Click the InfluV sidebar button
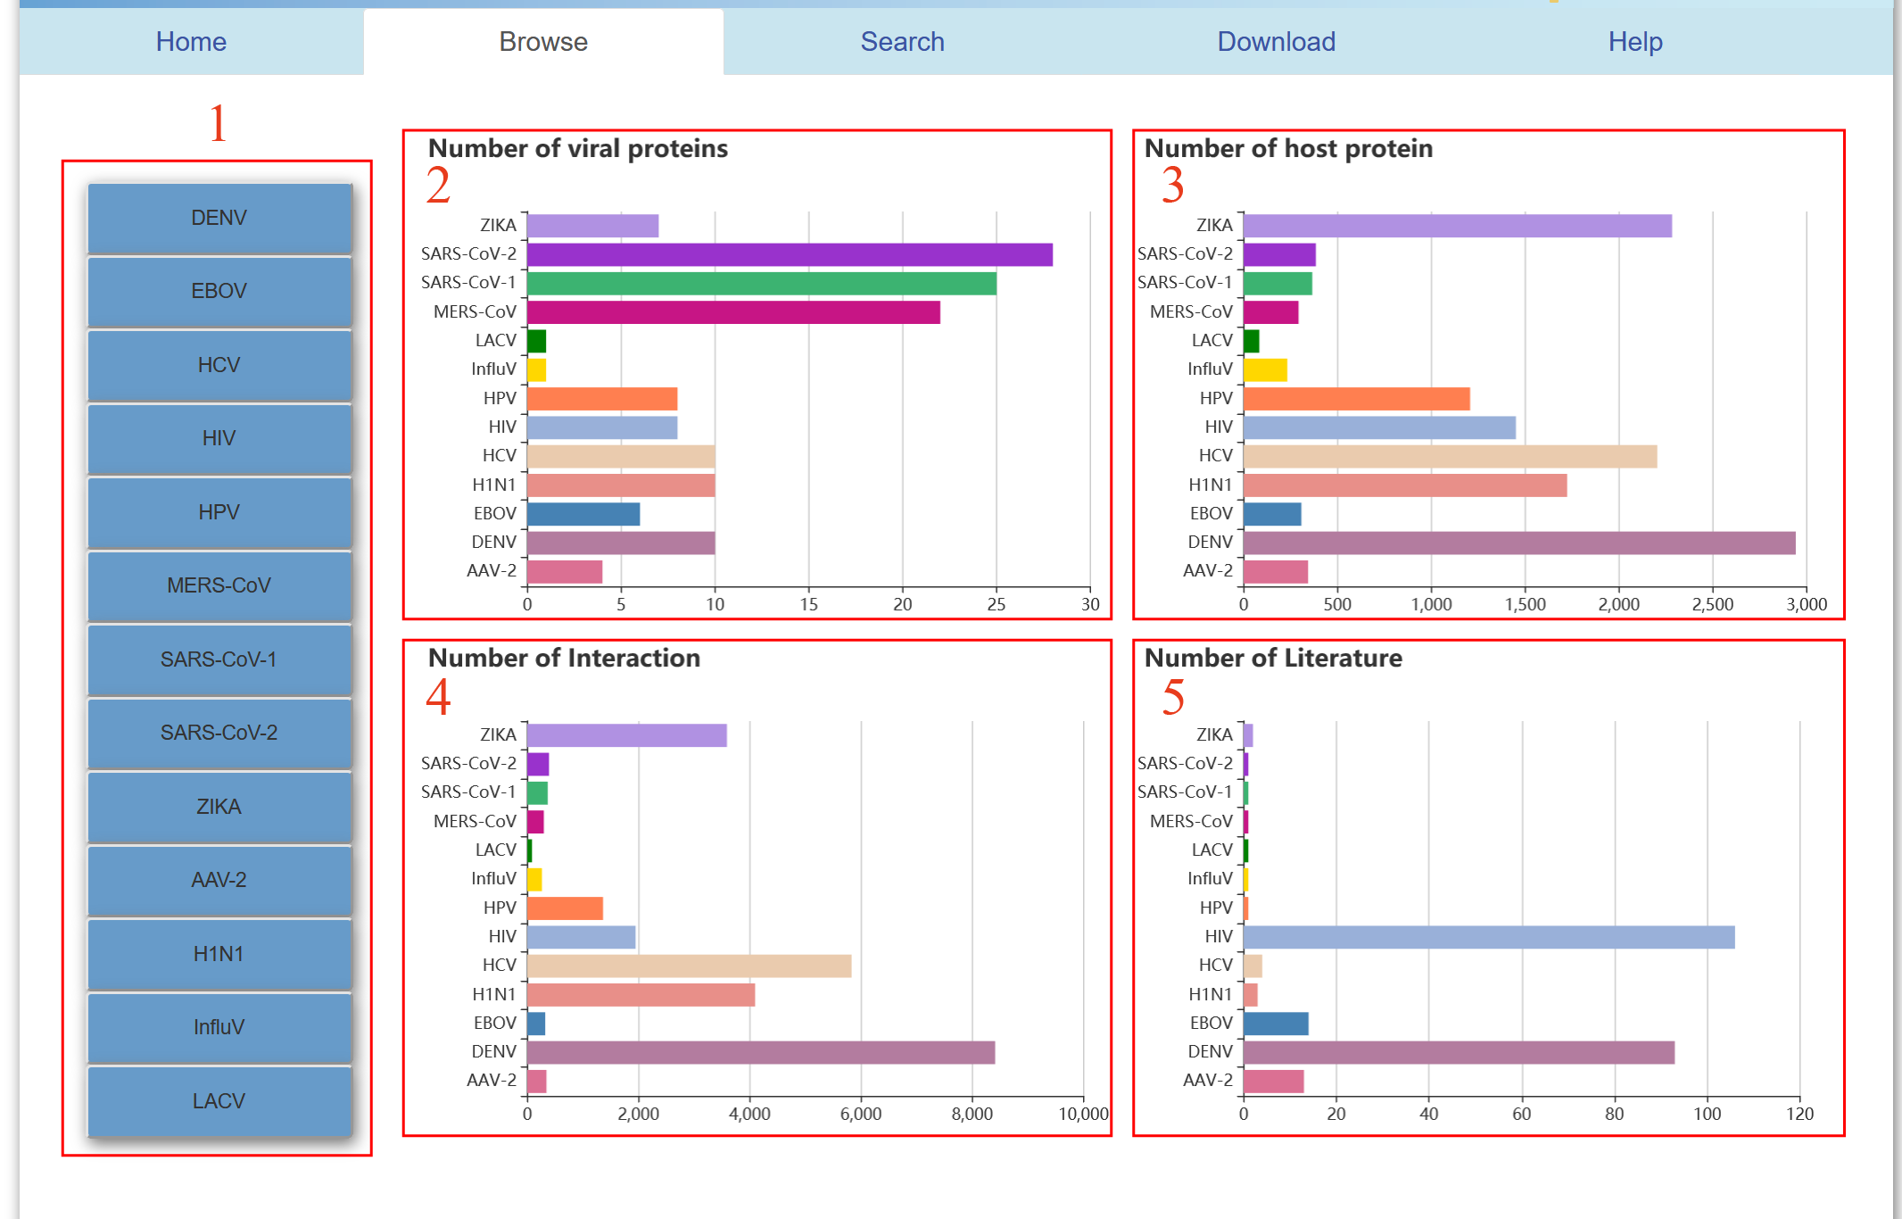 (x=219, y=1027)
